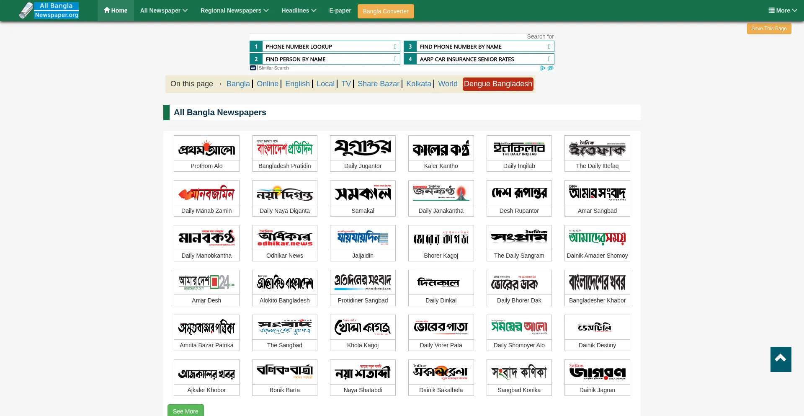Open the Amar Sangbad logo
This screenshot has width=804, height=416.
[x=597, y=193]
